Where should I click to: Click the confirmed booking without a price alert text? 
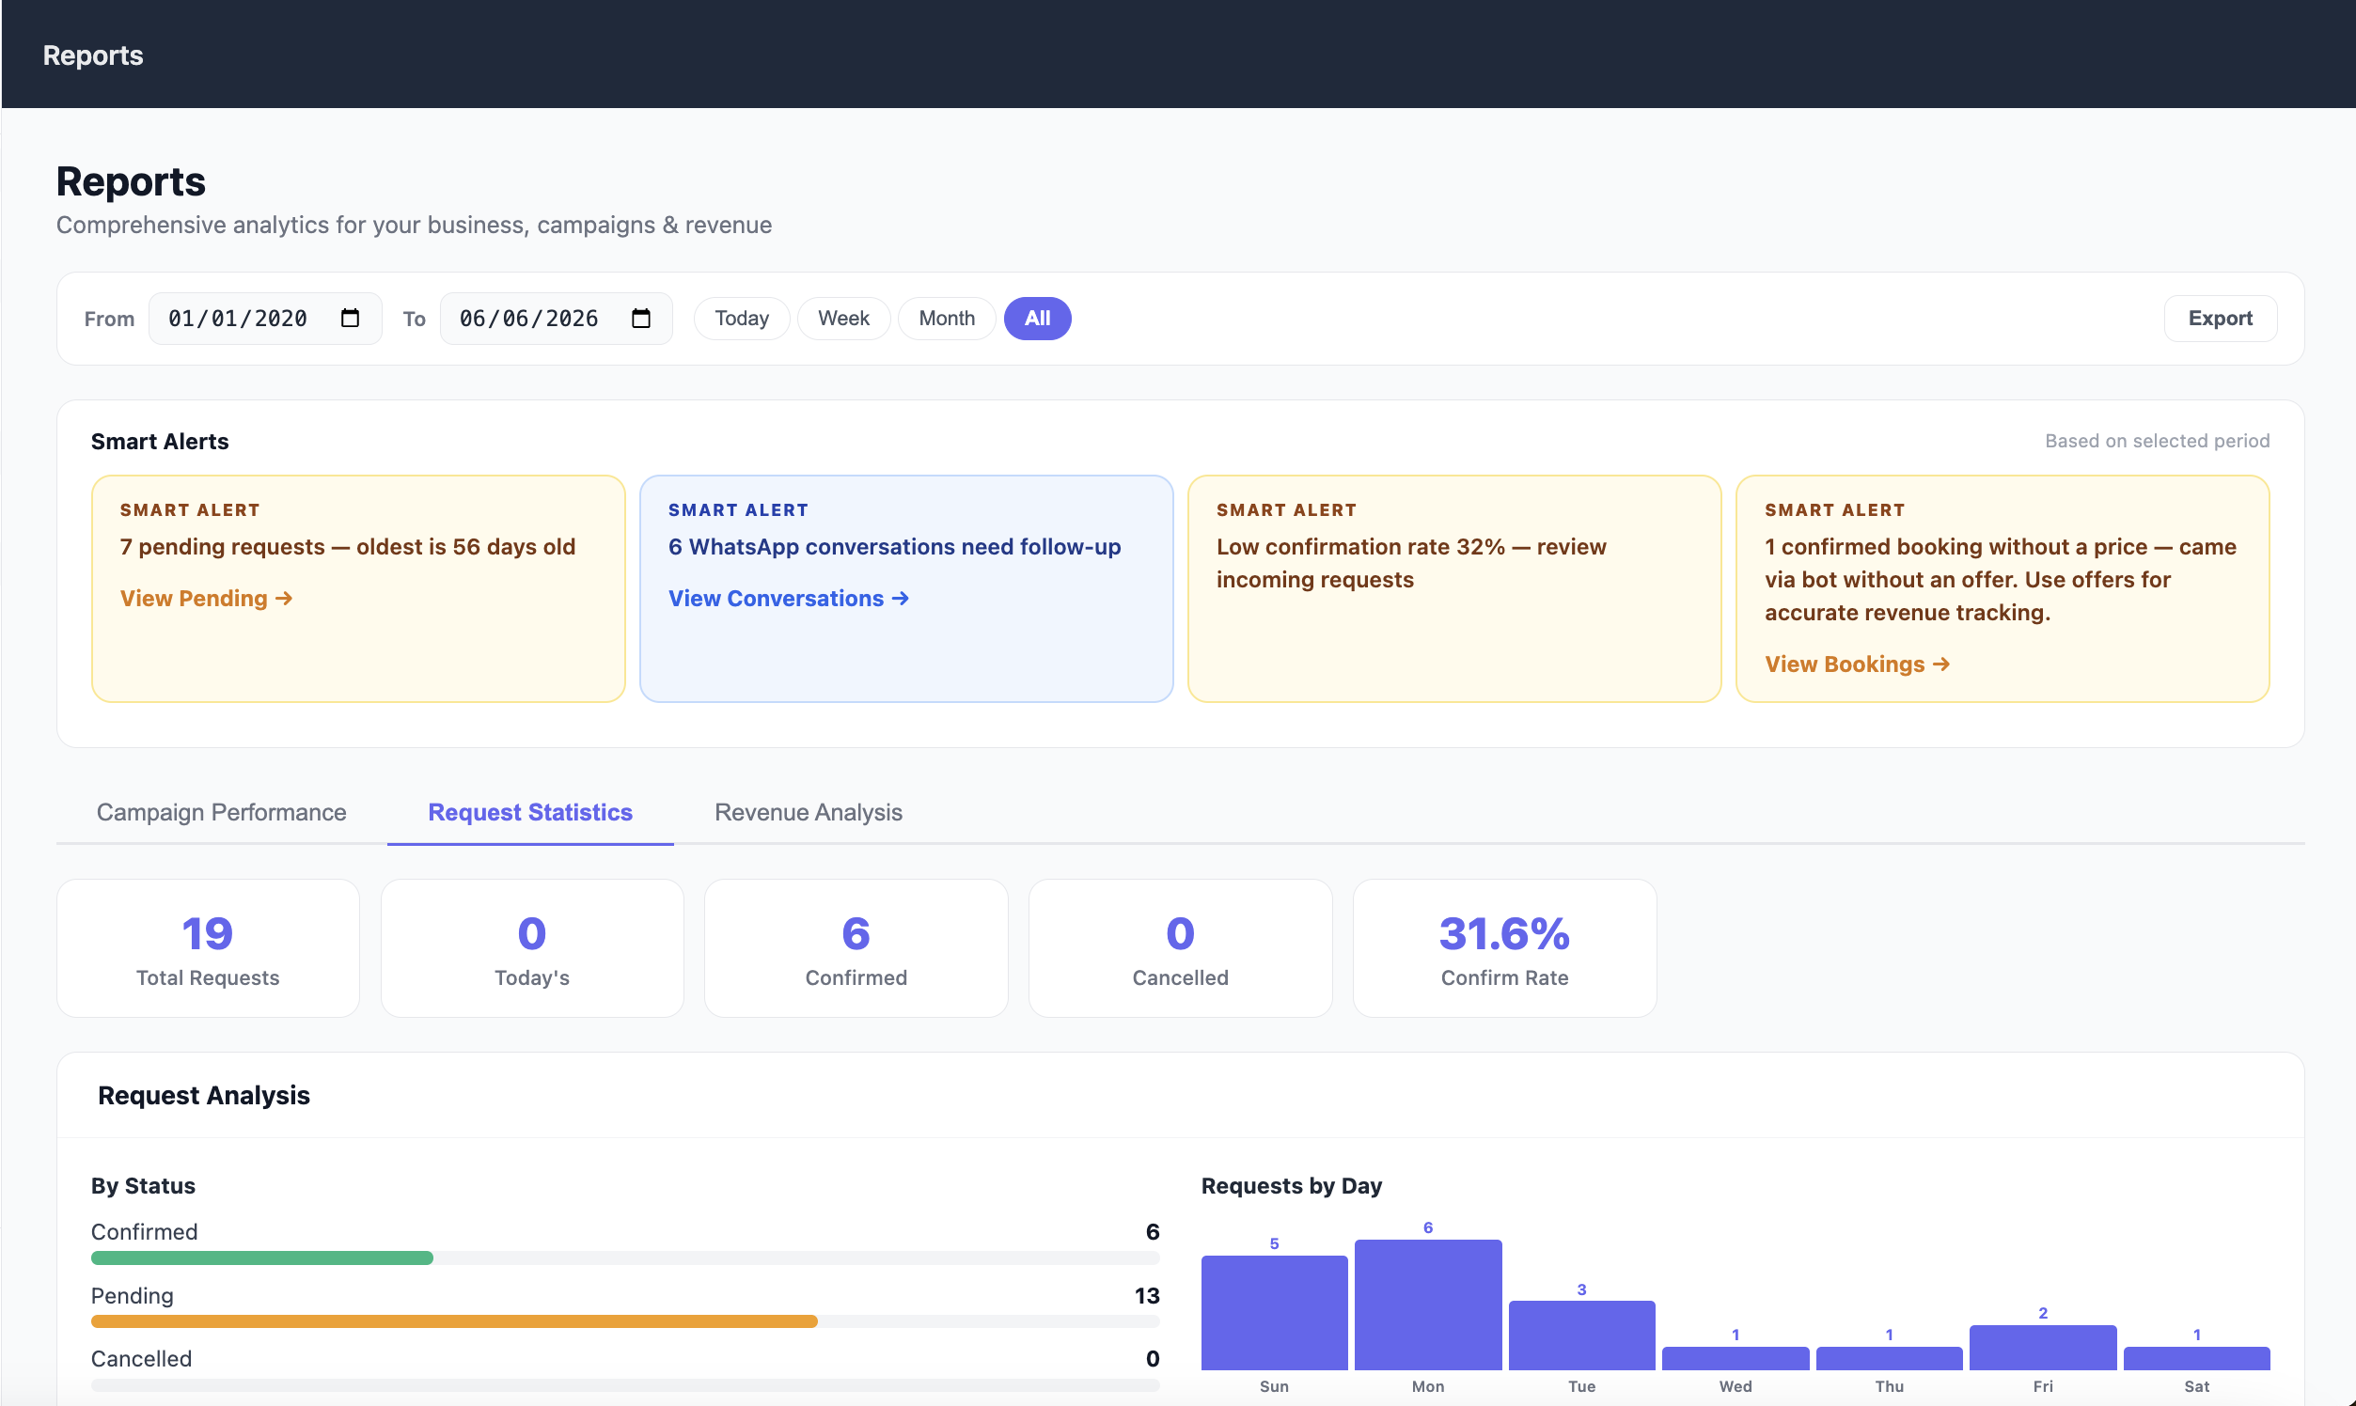click(x=2000, y=580)
